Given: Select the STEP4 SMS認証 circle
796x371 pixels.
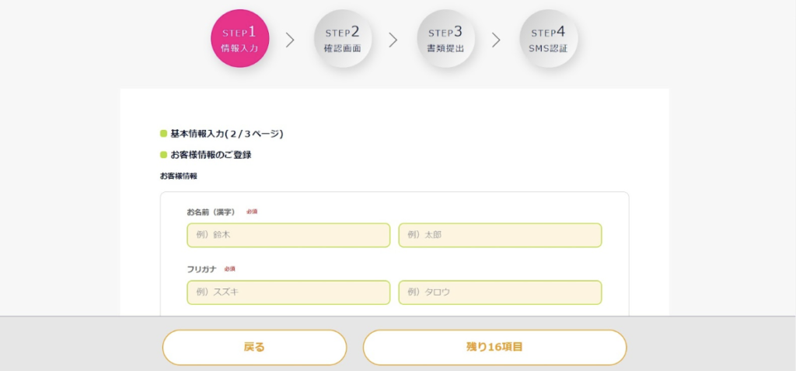Looking at the screenshot, I should [x=549, y=39].
